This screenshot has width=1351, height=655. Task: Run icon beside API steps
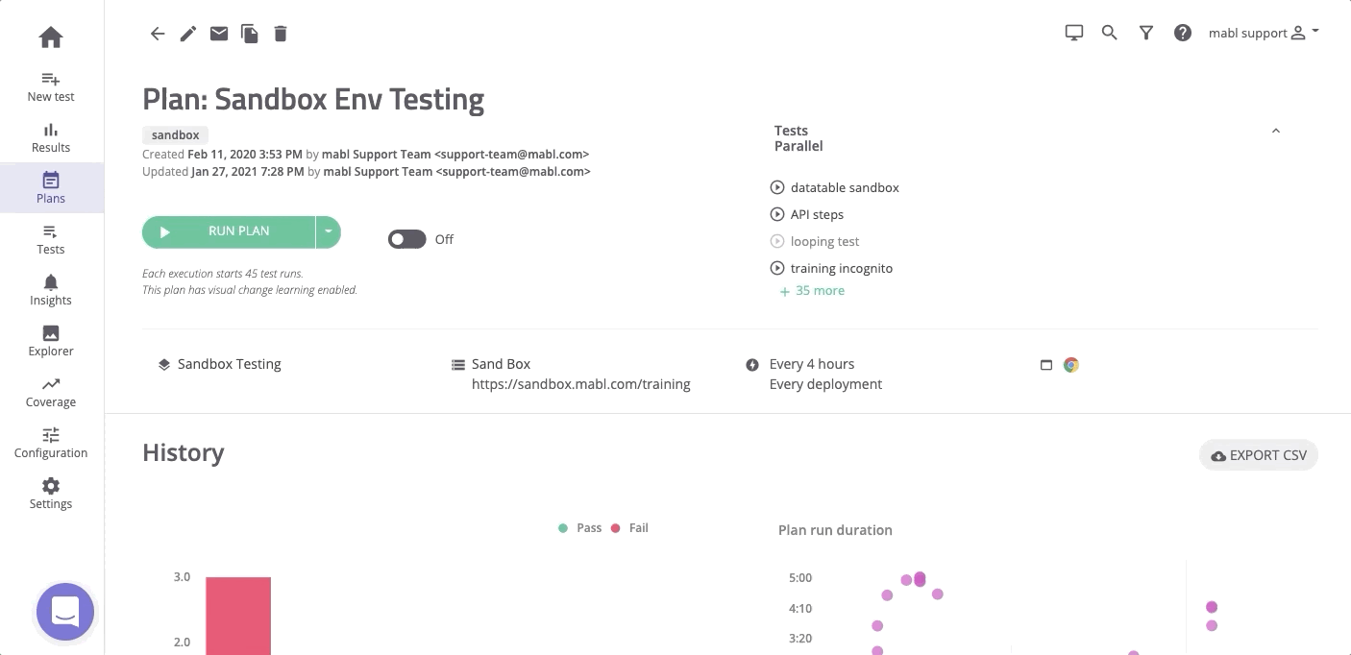point(777,214)
